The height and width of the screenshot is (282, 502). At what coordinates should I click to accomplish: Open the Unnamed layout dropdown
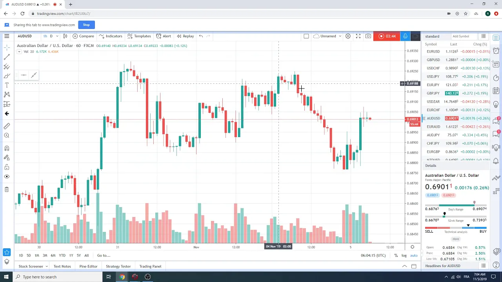[328, 36]
